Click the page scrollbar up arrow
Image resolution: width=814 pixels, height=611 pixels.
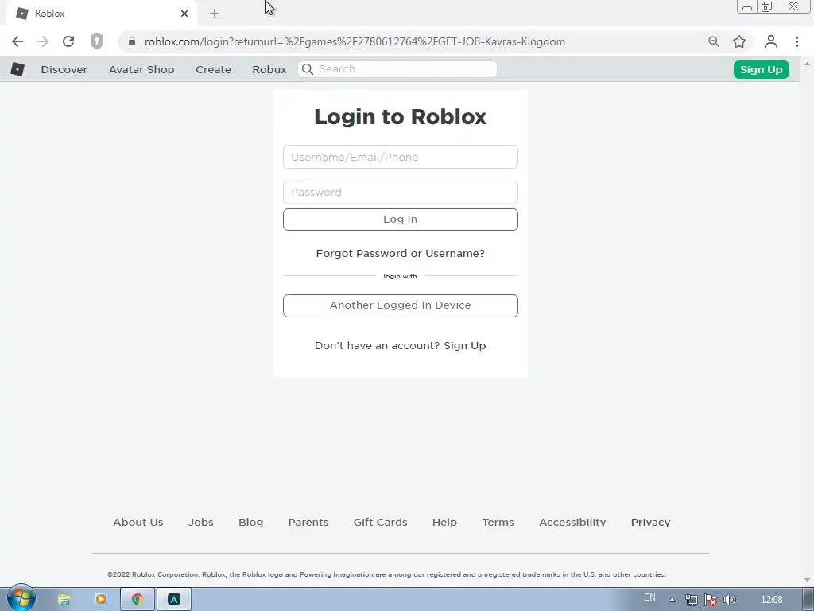(x=807, y=64)
